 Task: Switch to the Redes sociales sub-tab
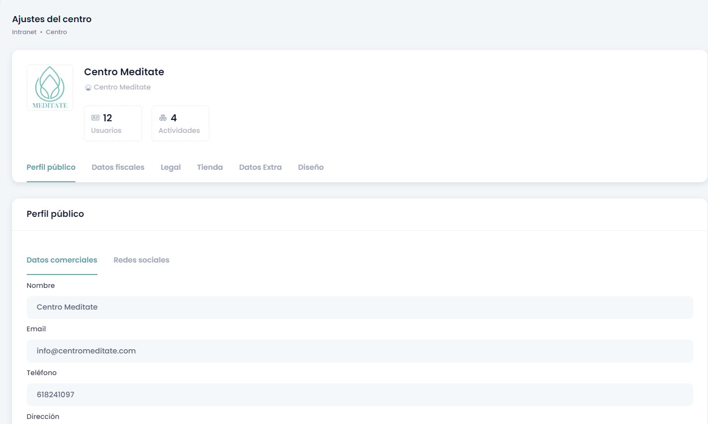(x=141, y=260)
